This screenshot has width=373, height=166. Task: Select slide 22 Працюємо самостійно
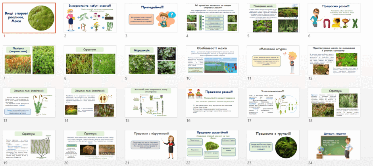(212, 145)
